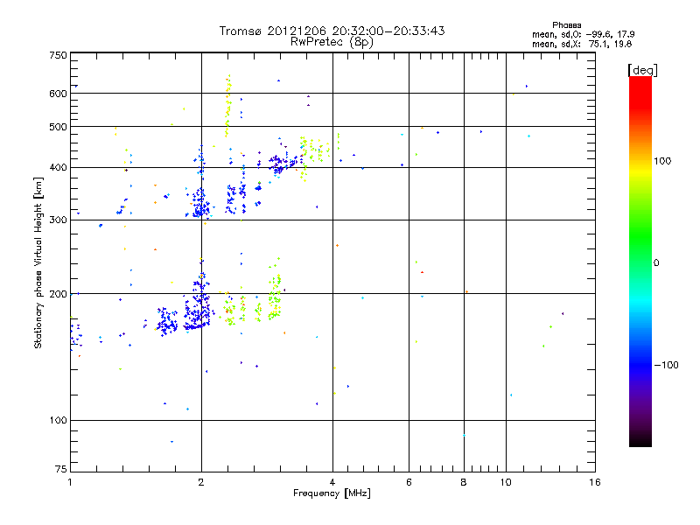The image size is (700, 525).
Task: Click the y-axis tick label '200'
Action: tap(58, 294)
